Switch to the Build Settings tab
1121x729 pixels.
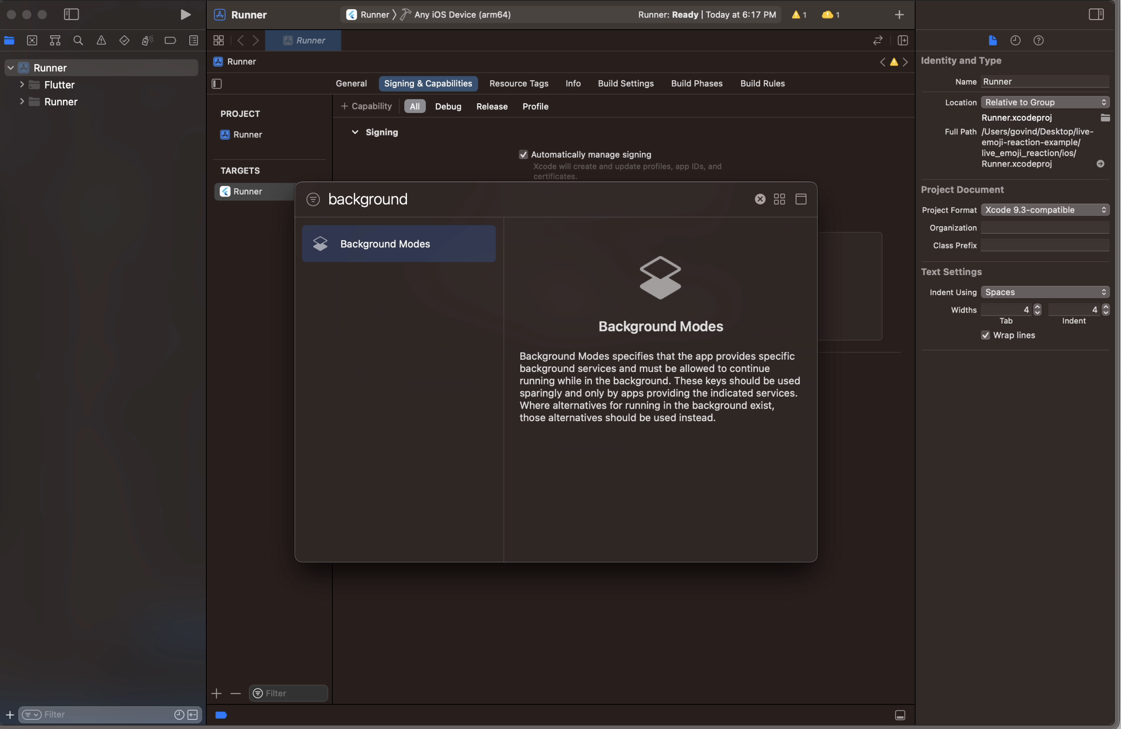click(625, 83)
